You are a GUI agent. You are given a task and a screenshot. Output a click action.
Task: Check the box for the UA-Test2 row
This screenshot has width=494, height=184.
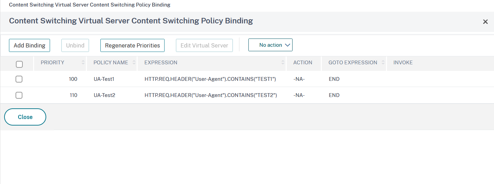[19, 95]
